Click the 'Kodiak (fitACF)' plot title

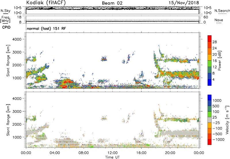[46, 3]
